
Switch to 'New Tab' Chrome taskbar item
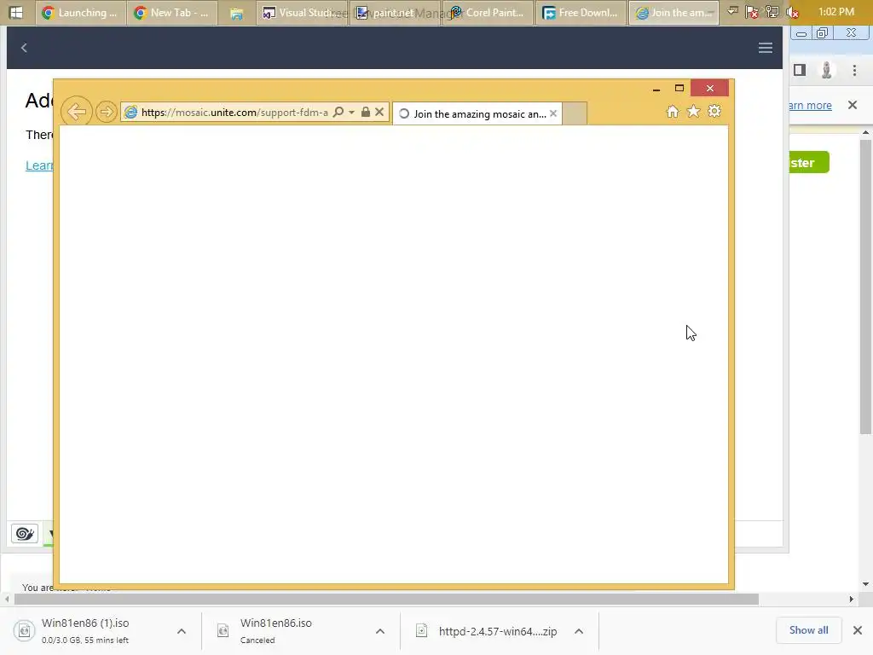point(172,13)
